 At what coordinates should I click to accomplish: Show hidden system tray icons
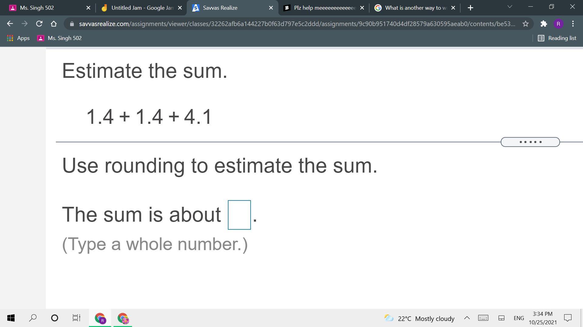467,318
